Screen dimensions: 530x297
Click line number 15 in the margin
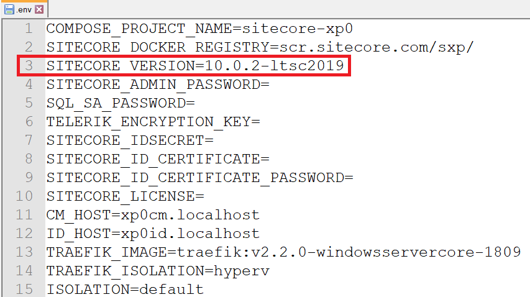click(24, 290)
